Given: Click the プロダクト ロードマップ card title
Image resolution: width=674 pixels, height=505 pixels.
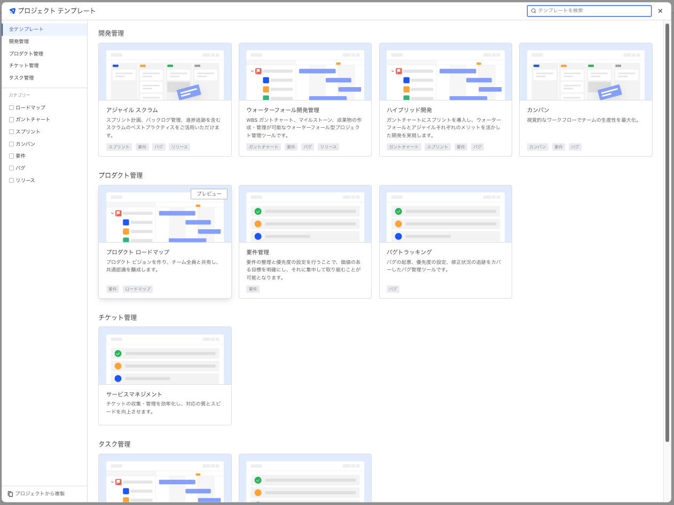Looking at the screenshot, I should coord(138,252).
